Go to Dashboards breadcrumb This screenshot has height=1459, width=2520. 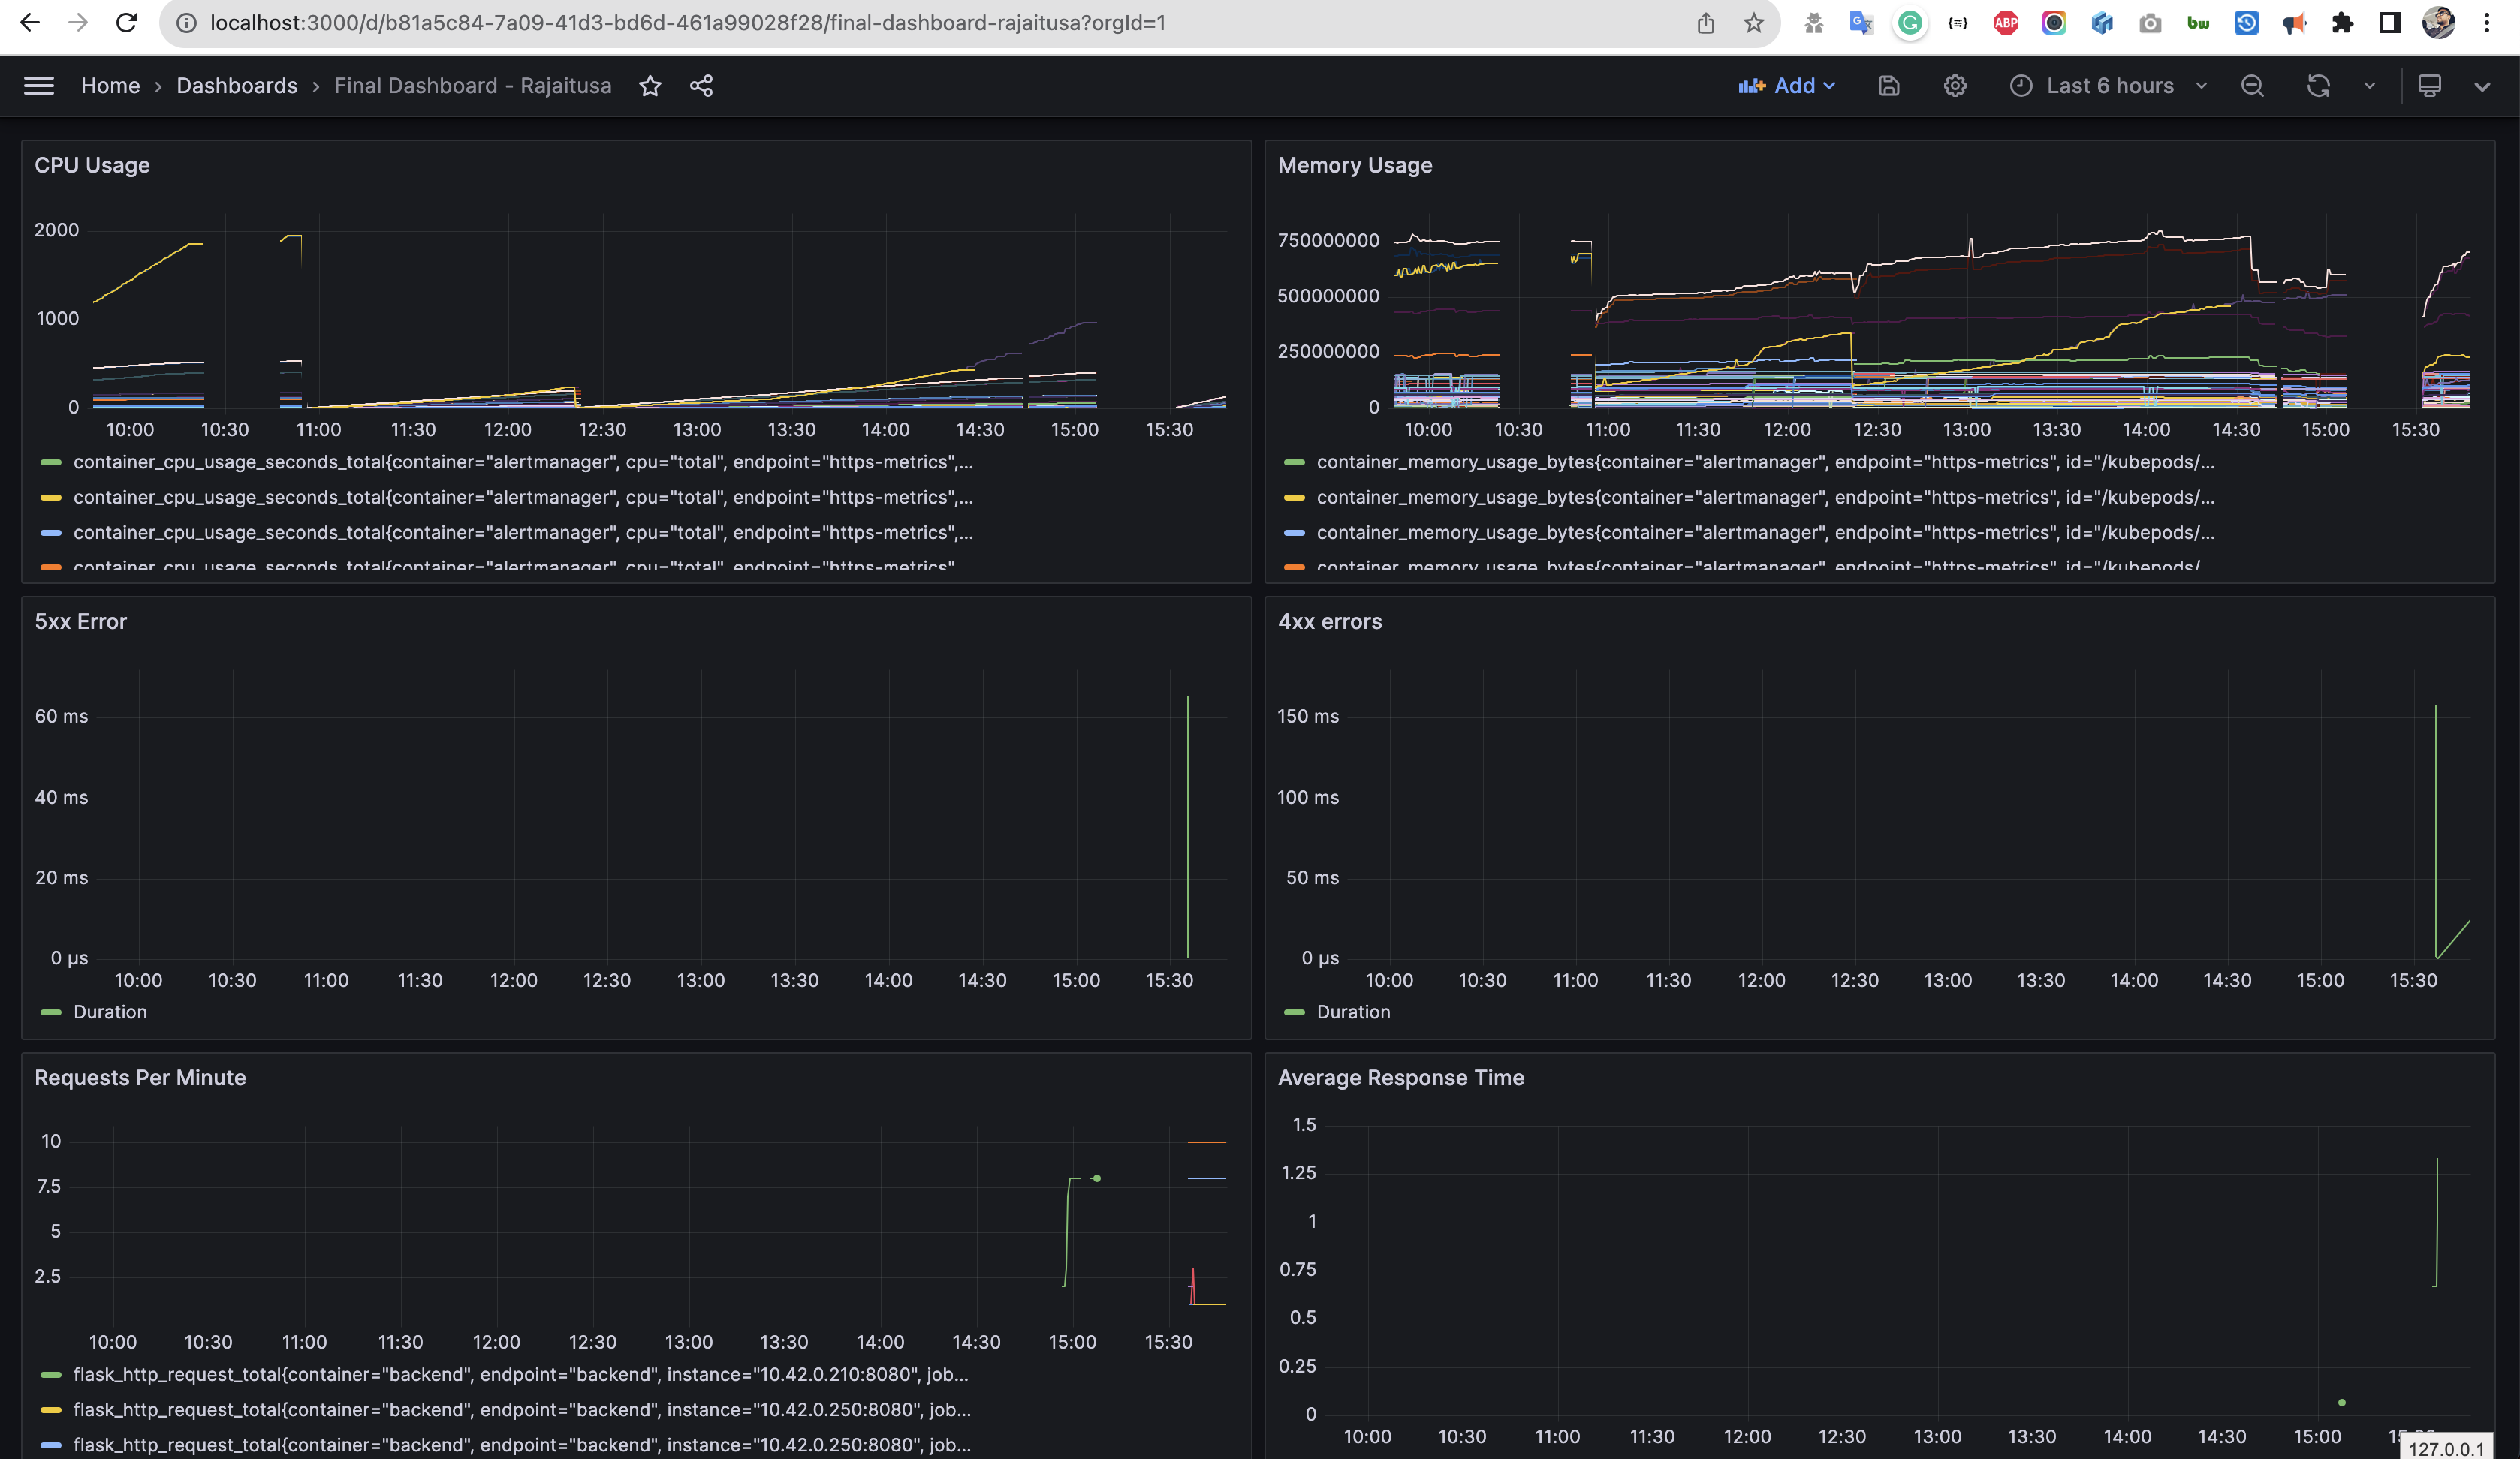[237, 86]
